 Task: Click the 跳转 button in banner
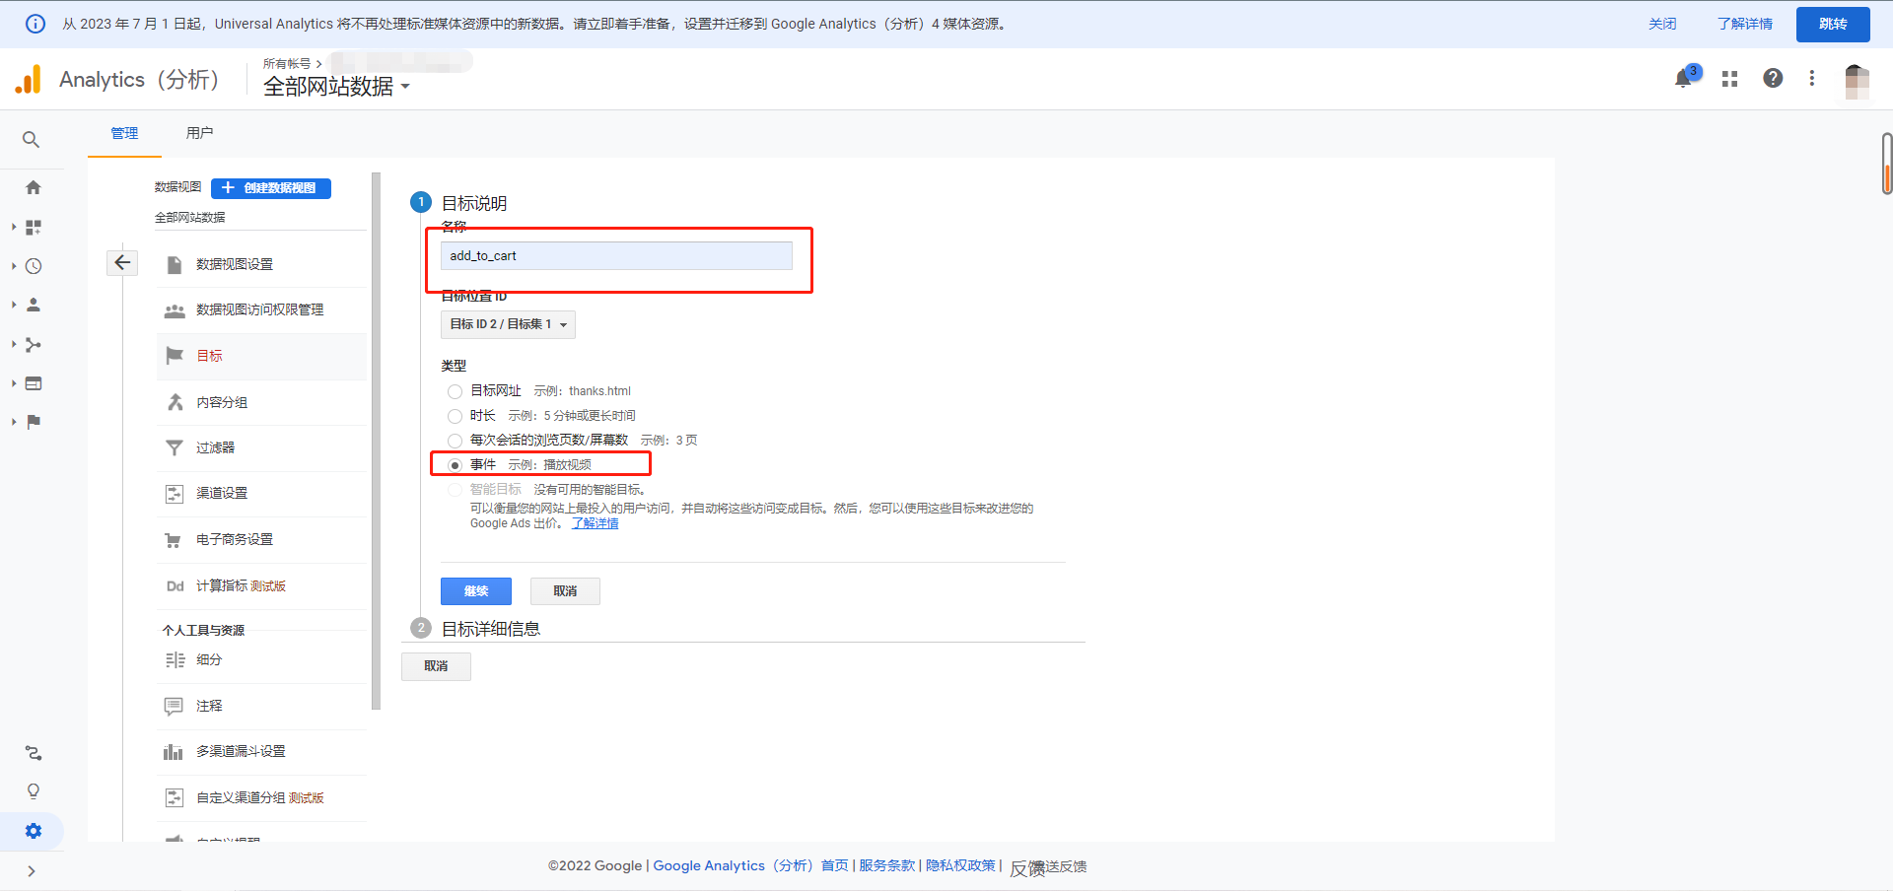(x=1833, y=24)
